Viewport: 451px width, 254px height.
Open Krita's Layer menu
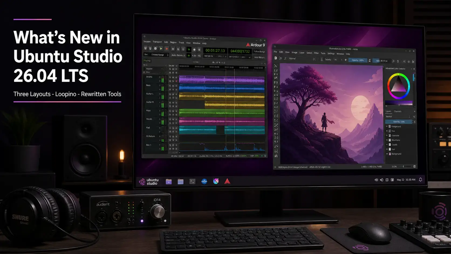(x=302, y=53)
